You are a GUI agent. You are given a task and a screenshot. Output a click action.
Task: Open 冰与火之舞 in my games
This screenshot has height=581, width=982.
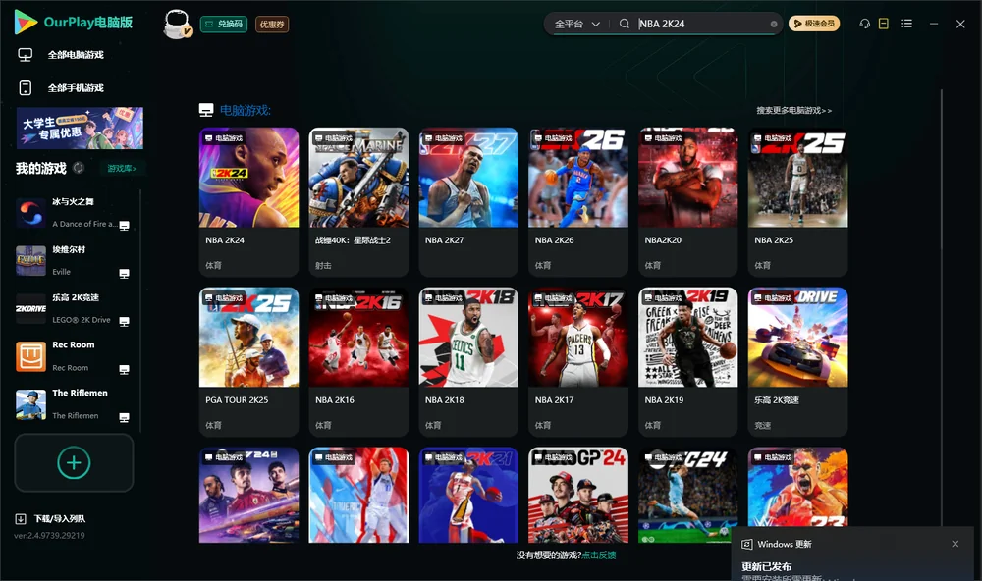pos(73,213)
